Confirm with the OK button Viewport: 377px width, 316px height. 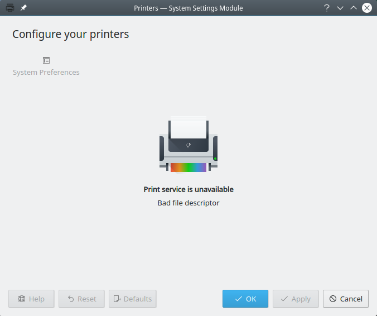pos(245,299)
